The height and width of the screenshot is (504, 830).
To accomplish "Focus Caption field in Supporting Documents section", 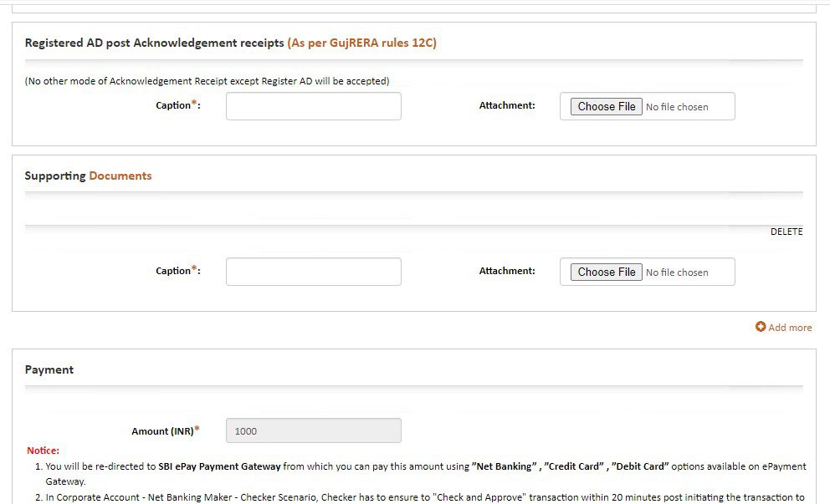I will [x=313, y=272].
